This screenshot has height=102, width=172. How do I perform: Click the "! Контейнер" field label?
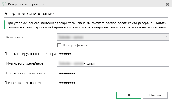pos(14,37)
